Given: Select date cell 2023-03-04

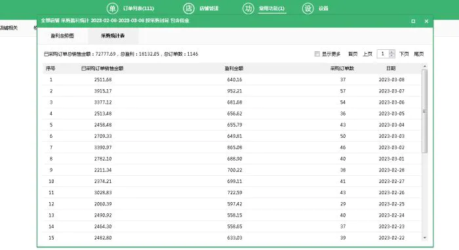Looking at the screenshot, I should pos(391,125).
